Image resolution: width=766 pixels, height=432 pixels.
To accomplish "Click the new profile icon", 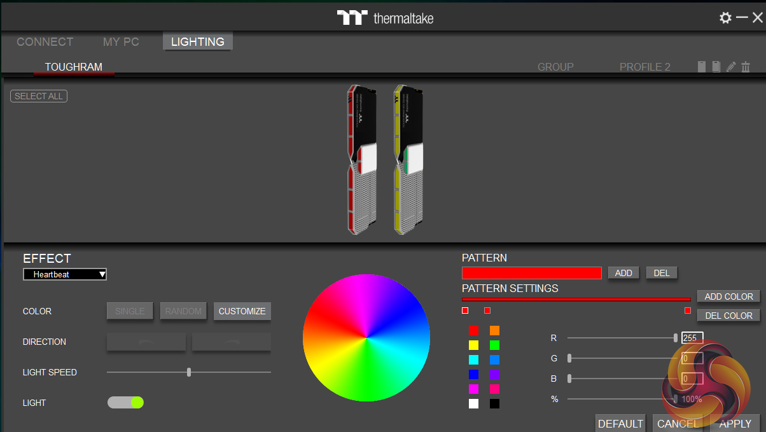I will [702, 67].
